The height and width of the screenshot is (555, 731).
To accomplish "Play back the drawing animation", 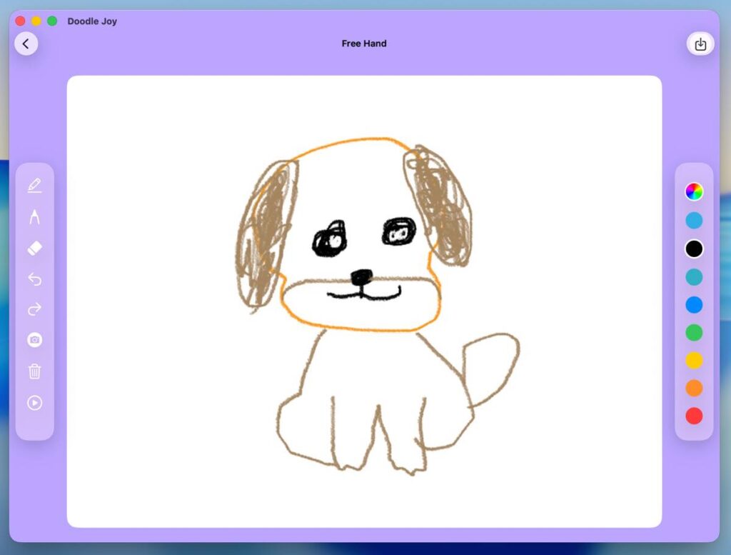I will click(x=34, y=403).
